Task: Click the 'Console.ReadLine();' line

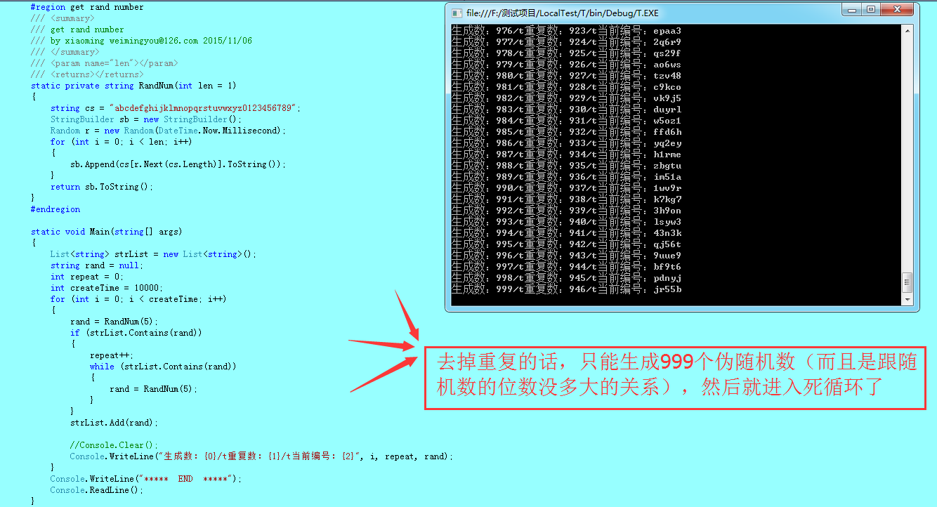Action: click(97, 490)
